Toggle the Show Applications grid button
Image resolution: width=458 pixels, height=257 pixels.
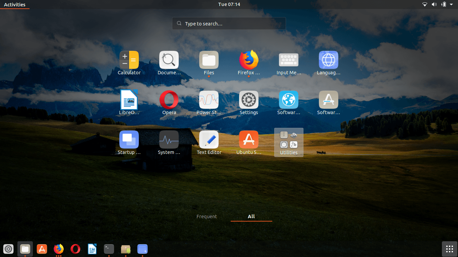click(450, 249)
